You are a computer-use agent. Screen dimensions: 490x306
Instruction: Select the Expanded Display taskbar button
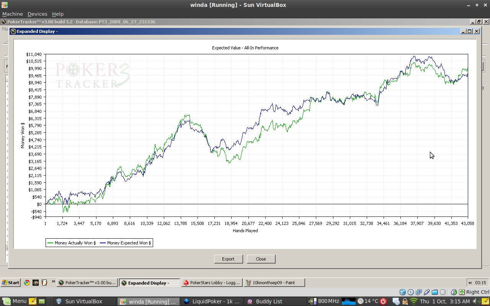click(149, 283)
